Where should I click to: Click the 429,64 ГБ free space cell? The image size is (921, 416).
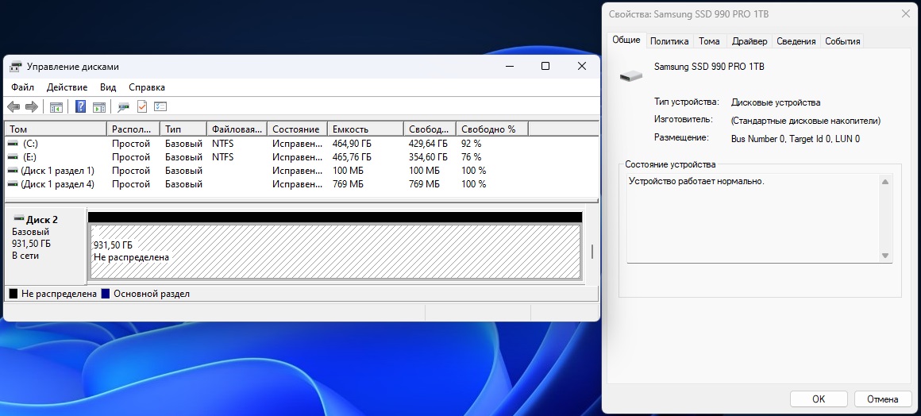click(428, 144)
